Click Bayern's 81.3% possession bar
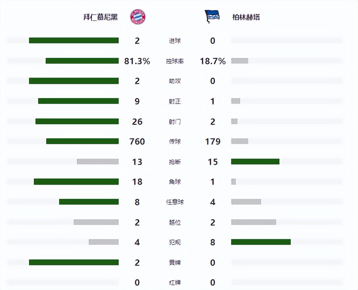Viewport: 358px width, 290px height. tap(82, 61)
